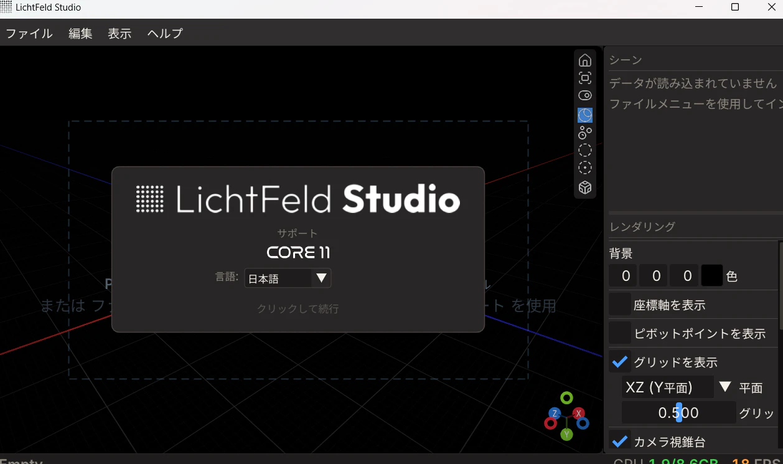Screen dimensions: 783x464
Task: Click the hollow blue ring on the gizmo
Action: click(583, 424)
